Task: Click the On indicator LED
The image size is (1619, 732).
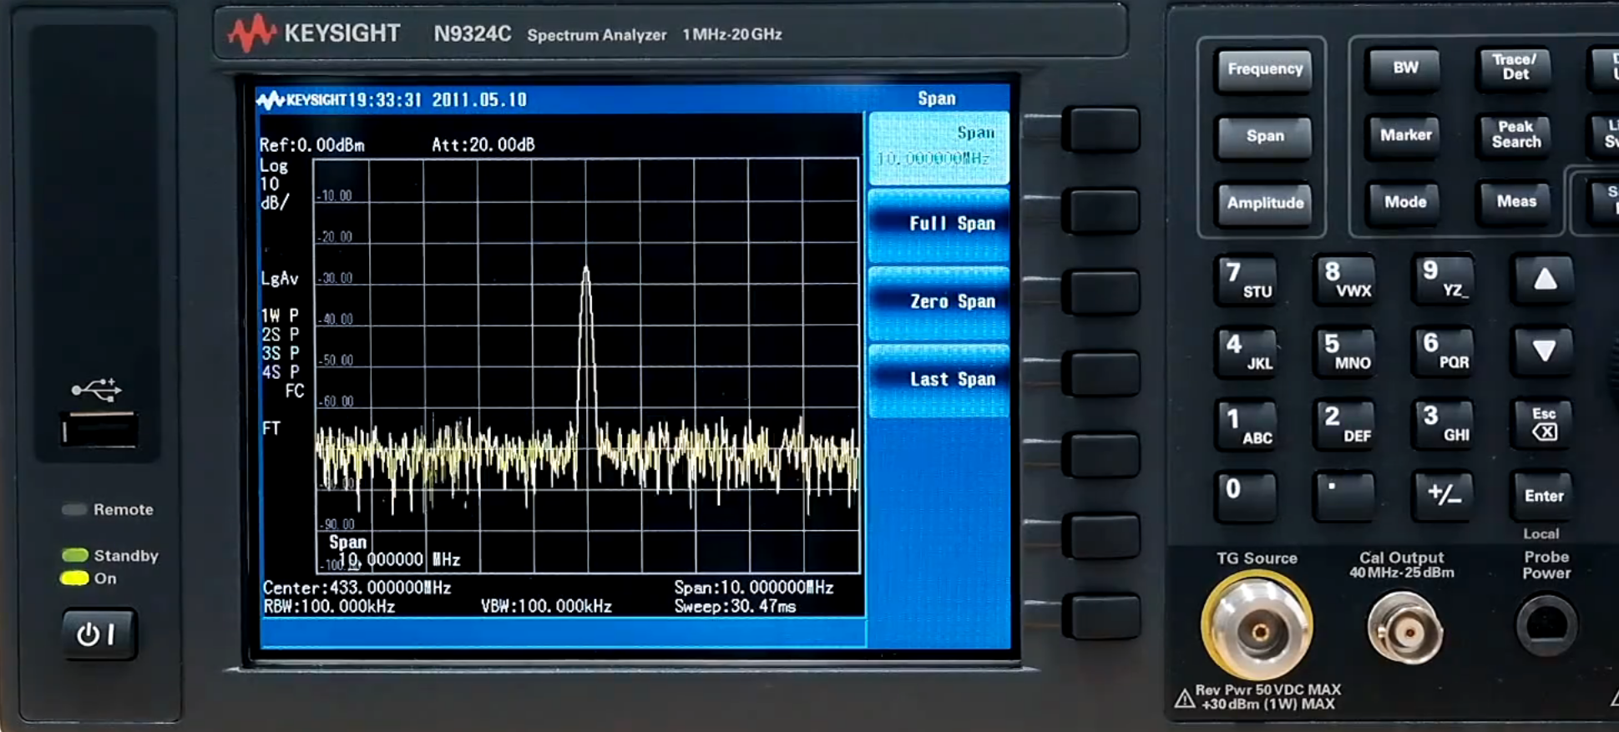Action: 74,578
